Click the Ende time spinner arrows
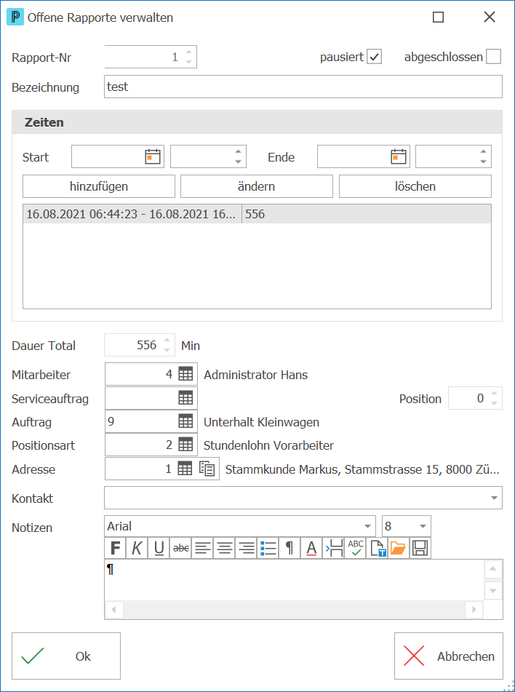515x692 pixels. pyautogui.click(x=484, y=156)
